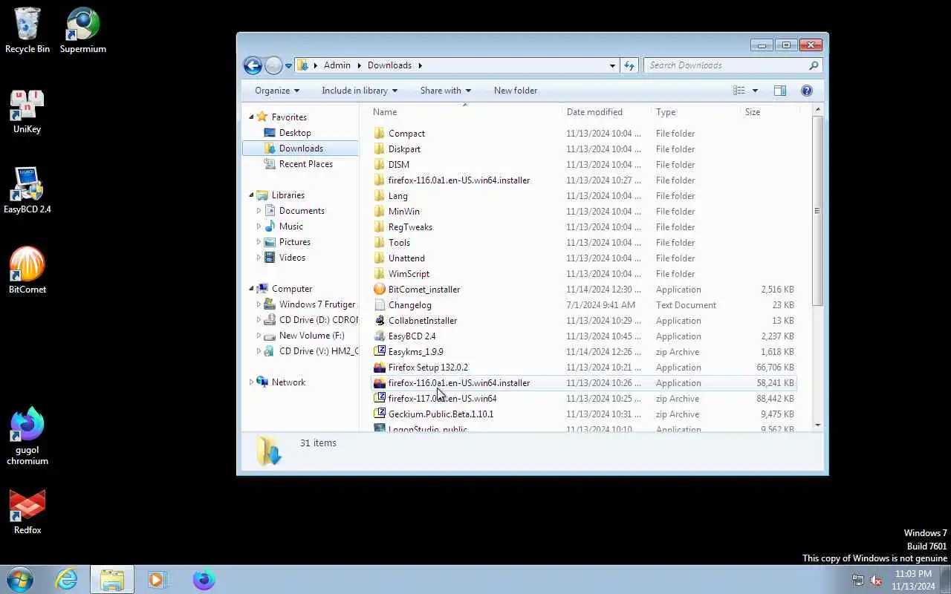Select the Diskpart folder
Viewport: 951px width, 594px height.
pos(404,149)
